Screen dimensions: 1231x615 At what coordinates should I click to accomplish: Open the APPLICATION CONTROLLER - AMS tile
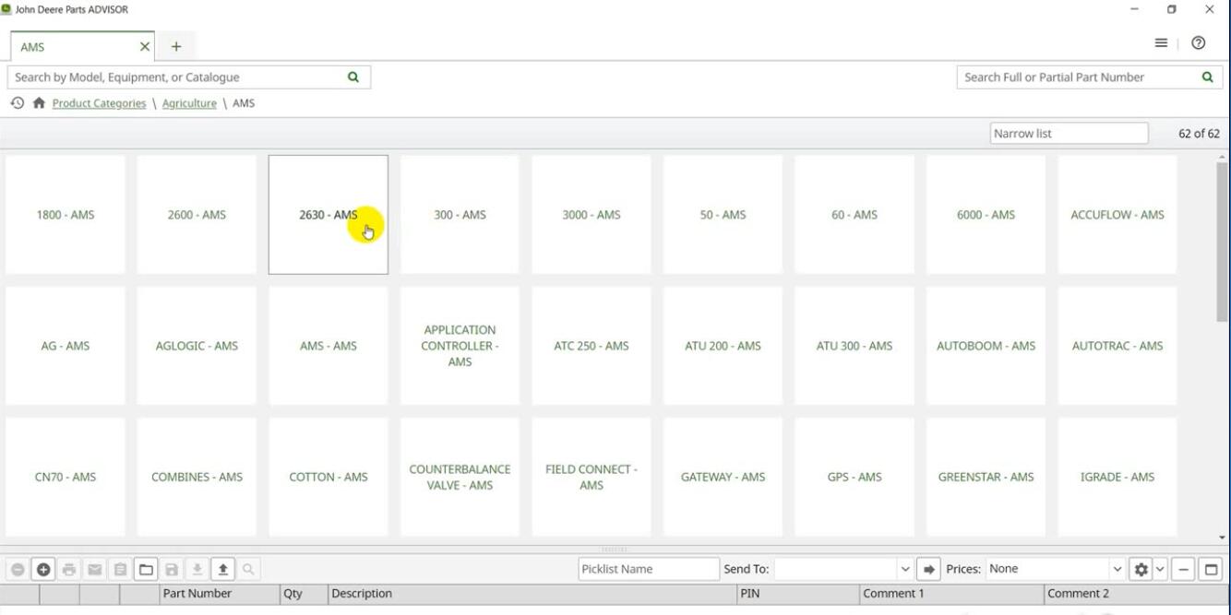tap(460, 346)
